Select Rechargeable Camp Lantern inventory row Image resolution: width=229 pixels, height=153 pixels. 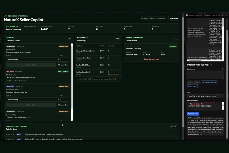[98, 52]
